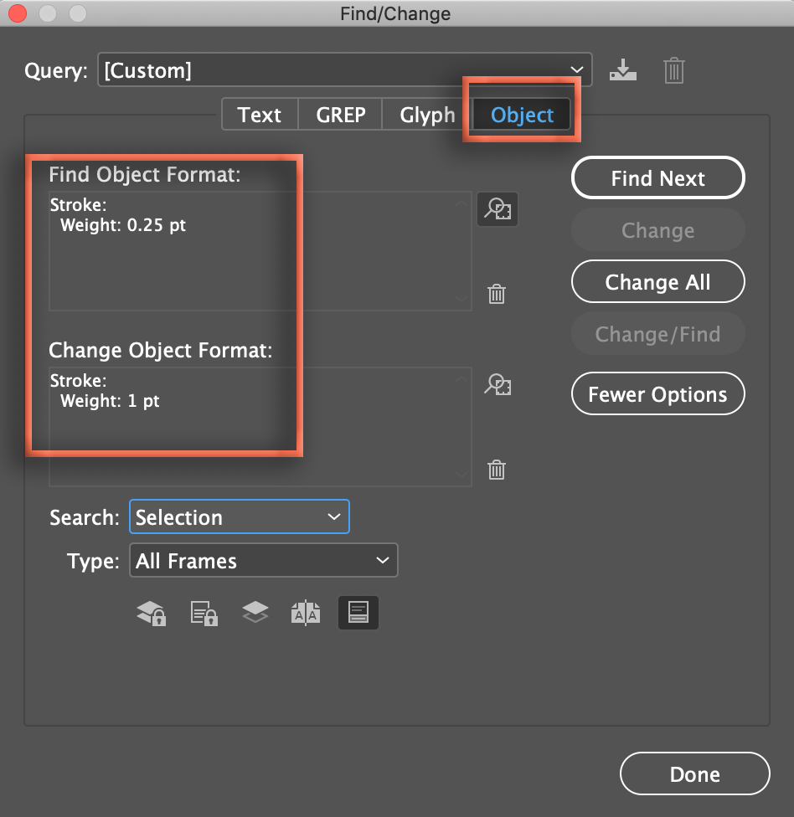Screen dimensions: 794x817
Task: Click Fewer Options
Action: click(657, 394)
